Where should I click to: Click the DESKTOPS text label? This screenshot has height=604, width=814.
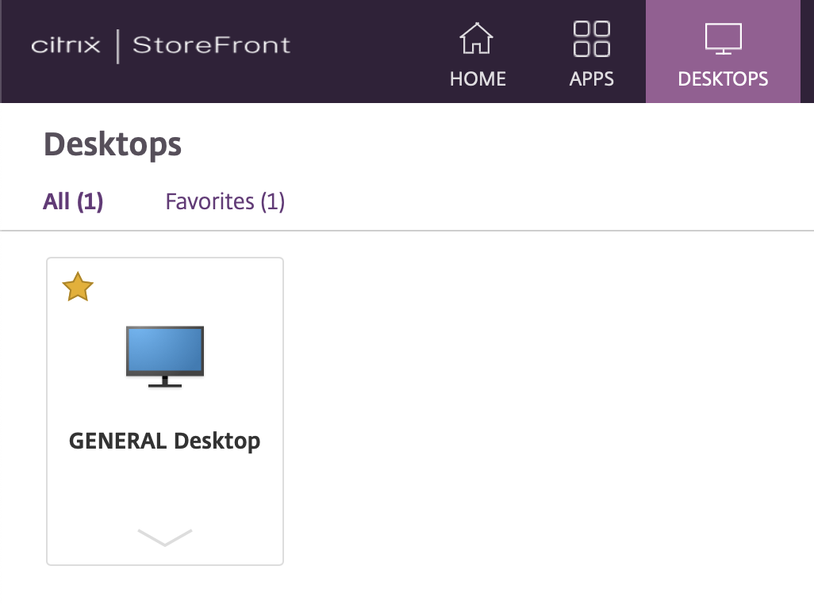click(x=723, y=79)
